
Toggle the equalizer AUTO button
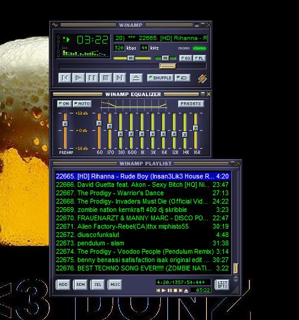click(x=82, y=104)
